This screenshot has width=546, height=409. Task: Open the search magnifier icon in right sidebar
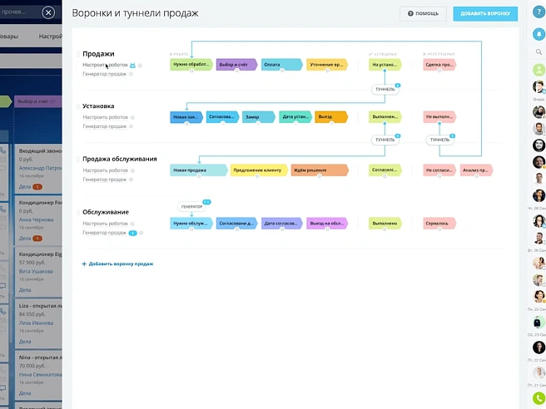click(x=539, y=52)
